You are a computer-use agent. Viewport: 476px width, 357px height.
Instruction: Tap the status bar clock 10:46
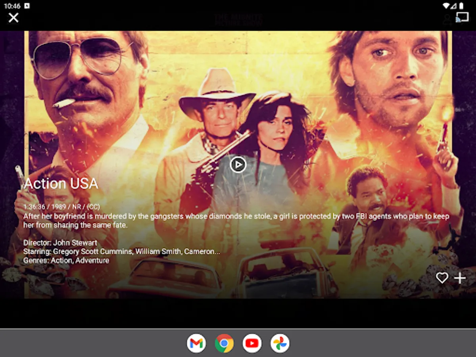pos(12,6)
